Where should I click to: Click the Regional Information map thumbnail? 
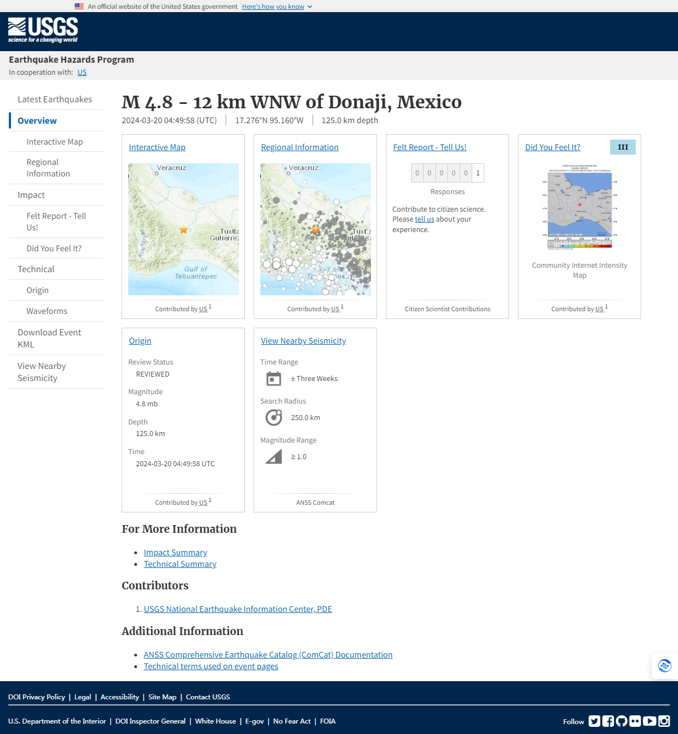click(x=315, y=229)
